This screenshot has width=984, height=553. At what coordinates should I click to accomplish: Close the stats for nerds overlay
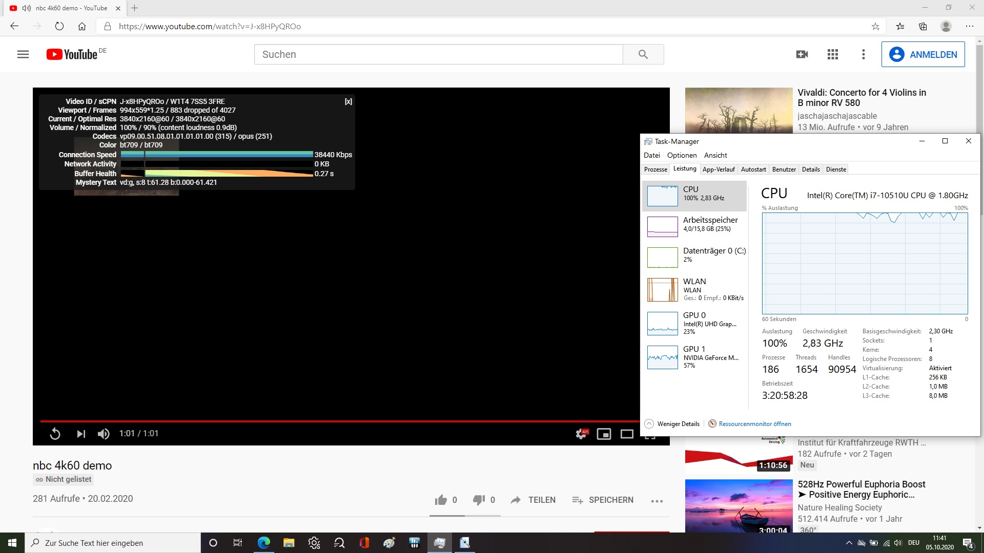(348, 101)
